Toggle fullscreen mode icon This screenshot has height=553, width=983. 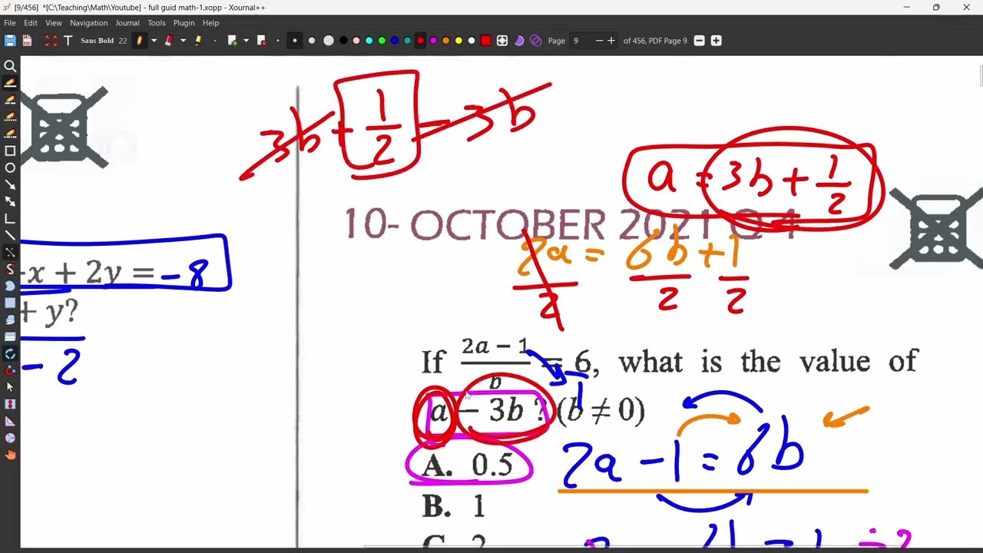(x=51, y=41)
